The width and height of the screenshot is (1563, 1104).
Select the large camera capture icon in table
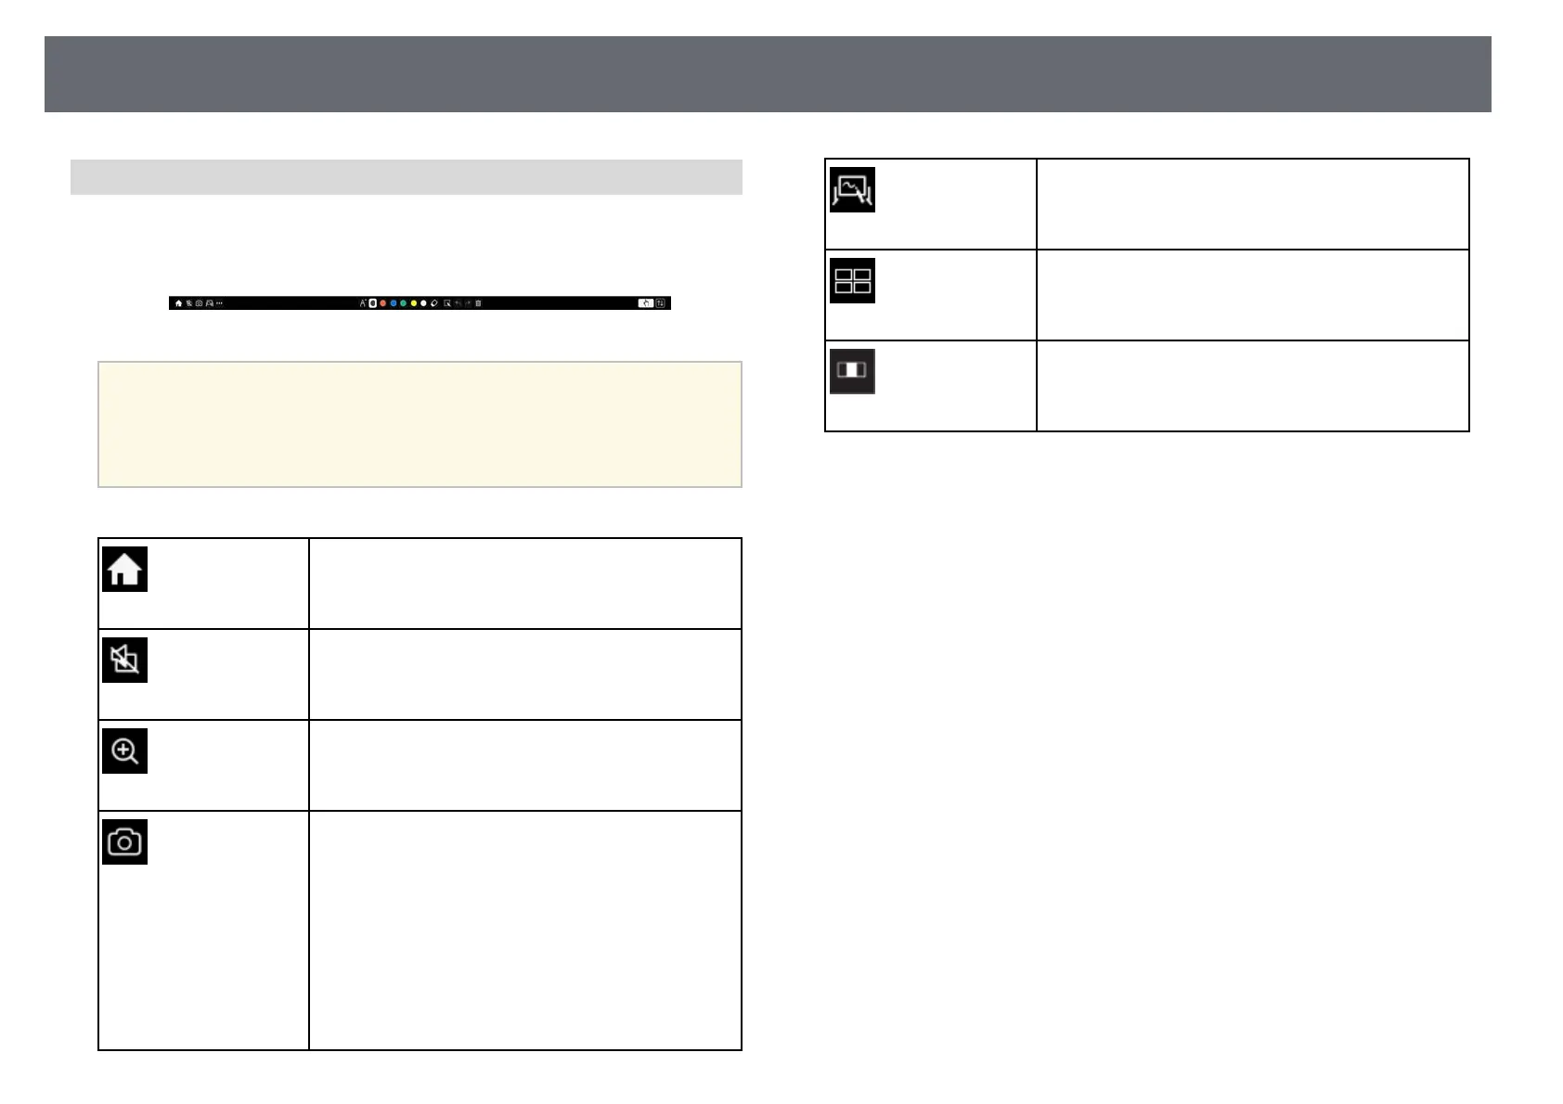coord(124,841)
